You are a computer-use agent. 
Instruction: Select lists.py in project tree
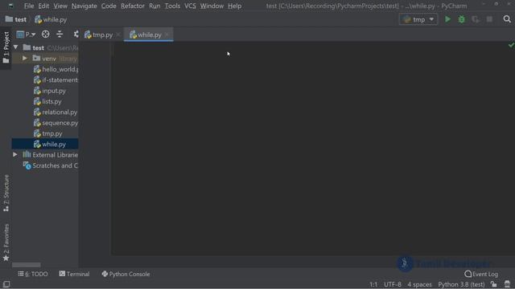coord(47,102)
